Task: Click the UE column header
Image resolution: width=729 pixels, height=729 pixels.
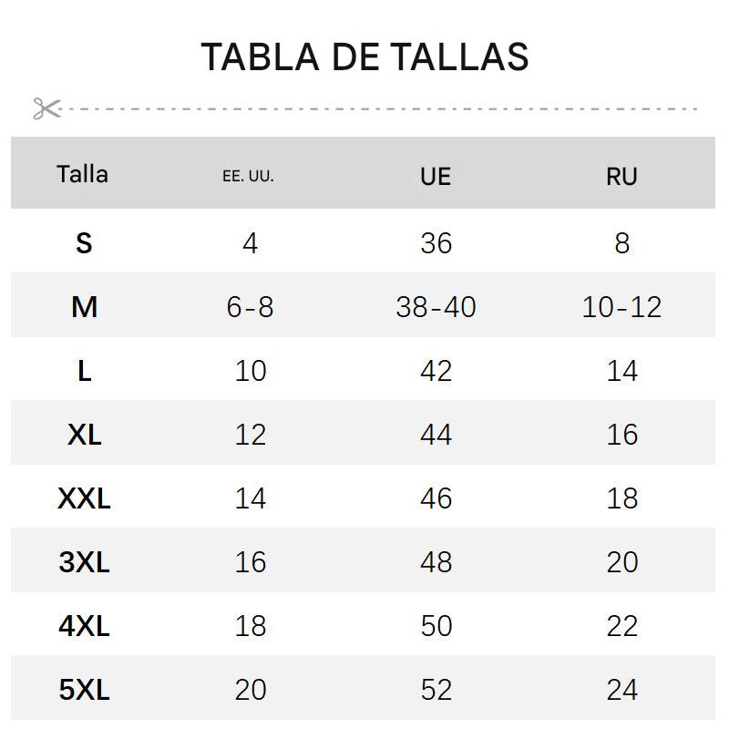Action: coord(436,176)
